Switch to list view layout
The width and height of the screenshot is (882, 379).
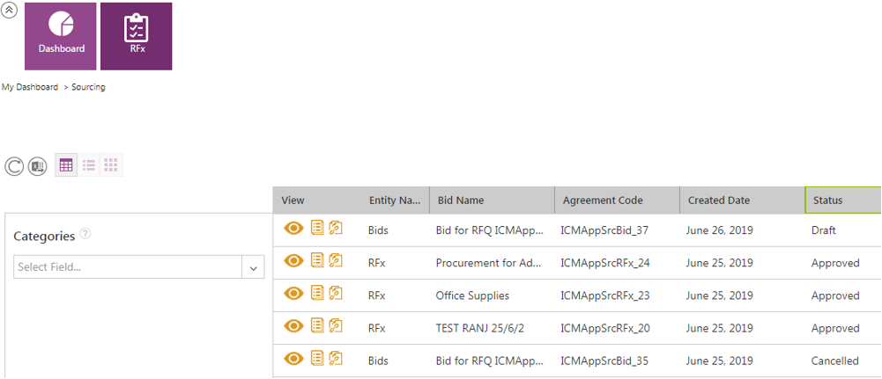(89, 165)
